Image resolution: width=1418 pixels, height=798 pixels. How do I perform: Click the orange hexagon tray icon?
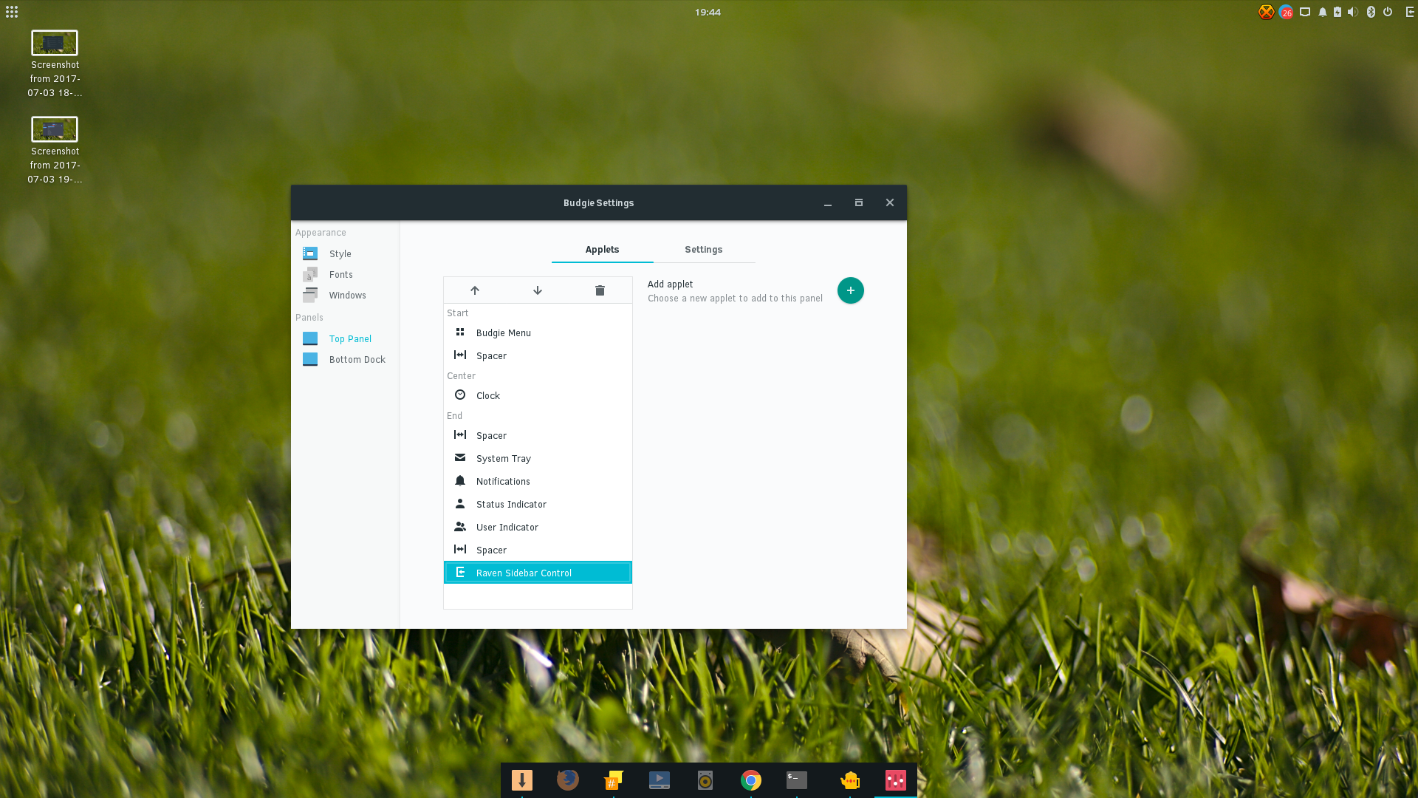[x=1266, y=12]
